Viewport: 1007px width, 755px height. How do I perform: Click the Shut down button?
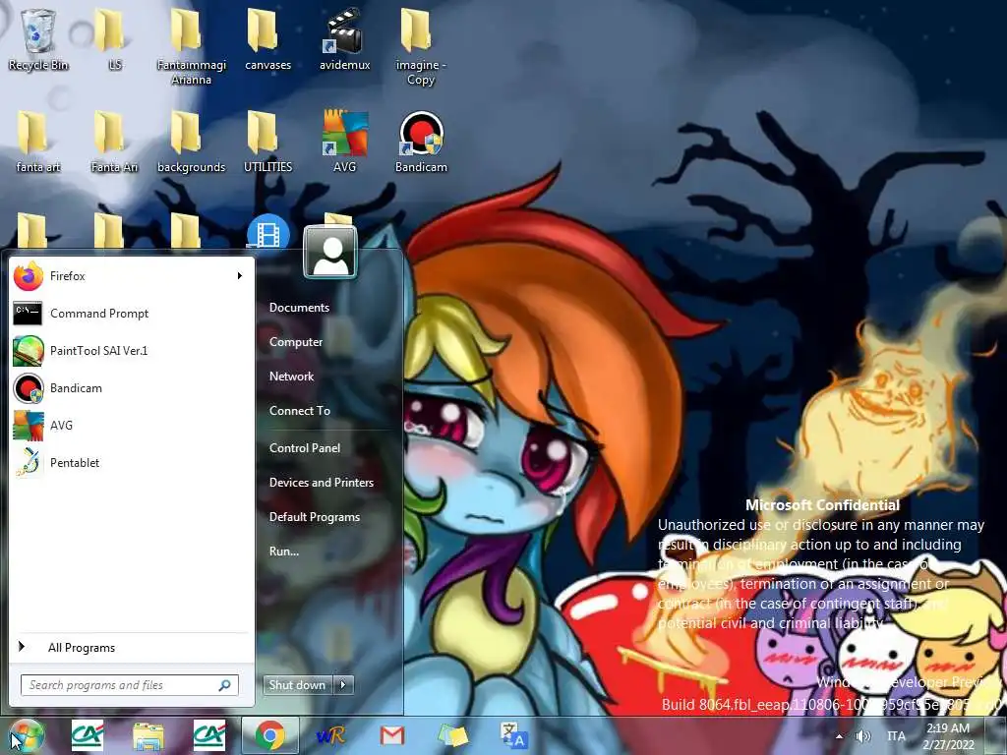point(297,685)
